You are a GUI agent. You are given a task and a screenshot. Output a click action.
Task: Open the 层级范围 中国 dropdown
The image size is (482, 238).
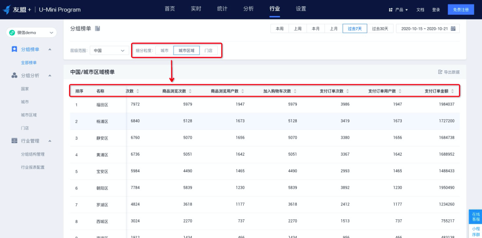pos(109,51)
